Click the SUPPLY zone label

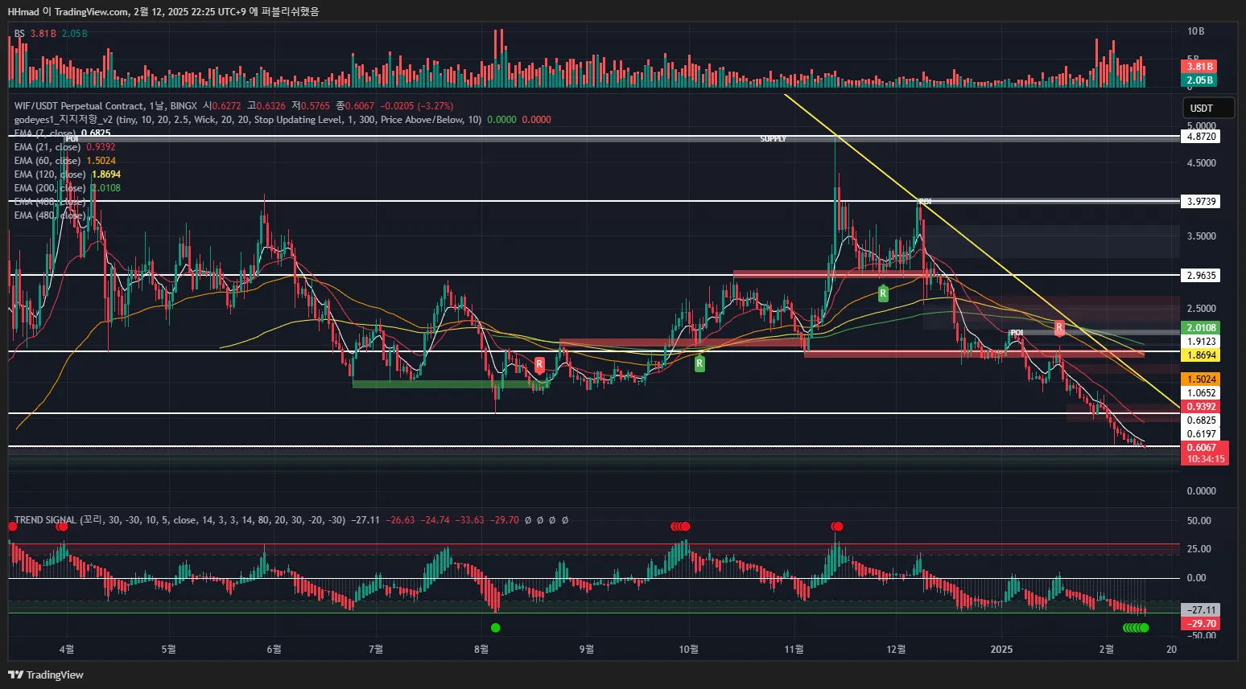point(773,139)
